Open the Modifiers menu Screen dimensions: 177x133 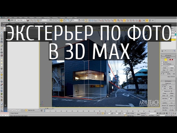pyautogui.click(x=32, y=17)
